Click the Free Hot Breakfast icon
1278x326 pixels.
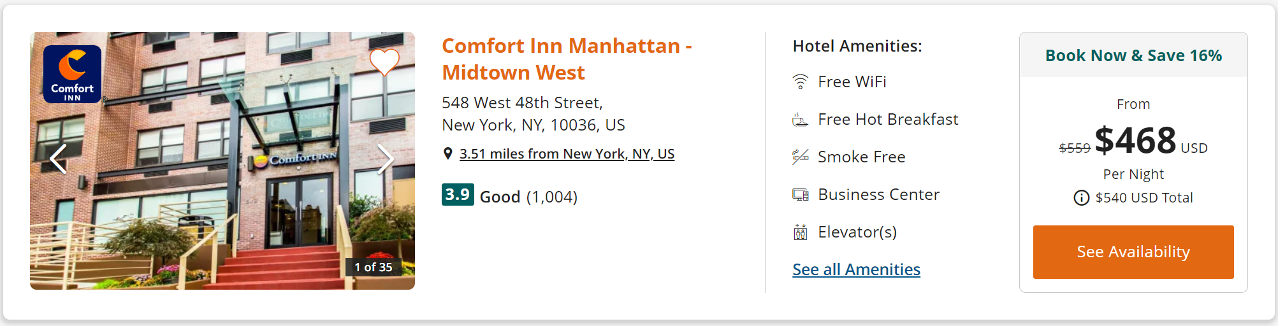click(x=800, y=120)
